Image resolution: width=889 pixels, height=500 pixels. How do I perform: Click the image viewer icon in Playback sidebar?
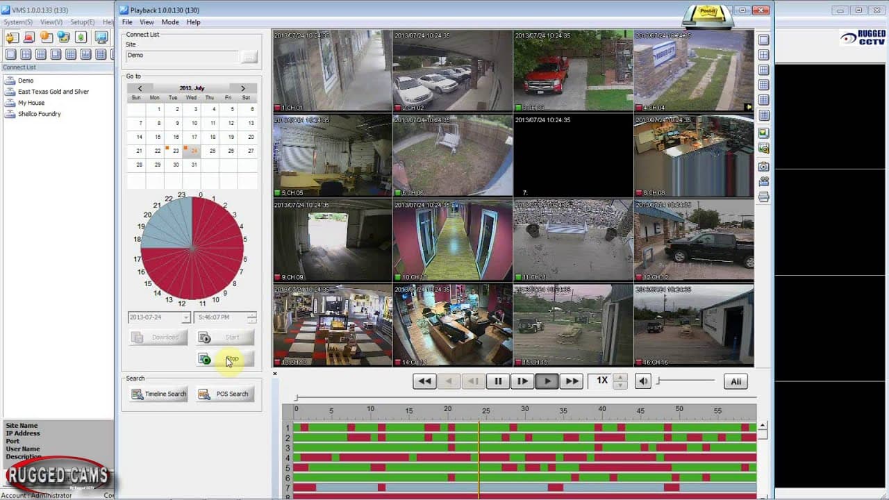coord(763,133)
